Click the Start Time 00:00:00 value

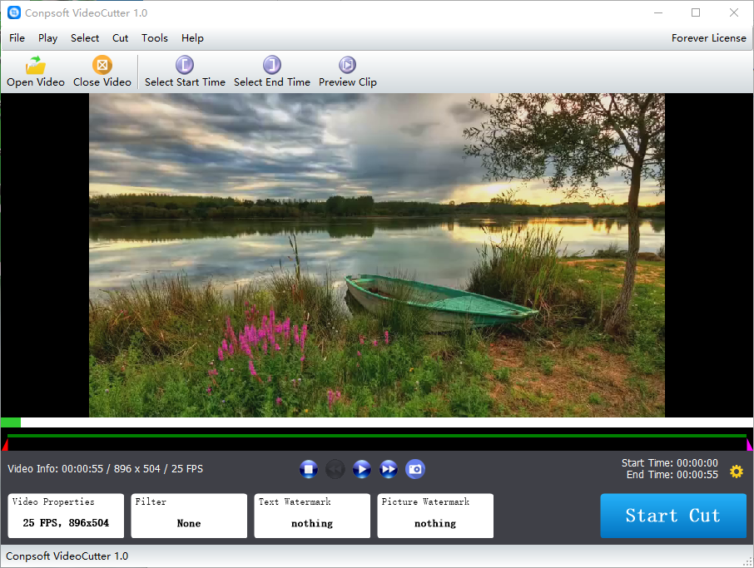(x=697, y=462)
